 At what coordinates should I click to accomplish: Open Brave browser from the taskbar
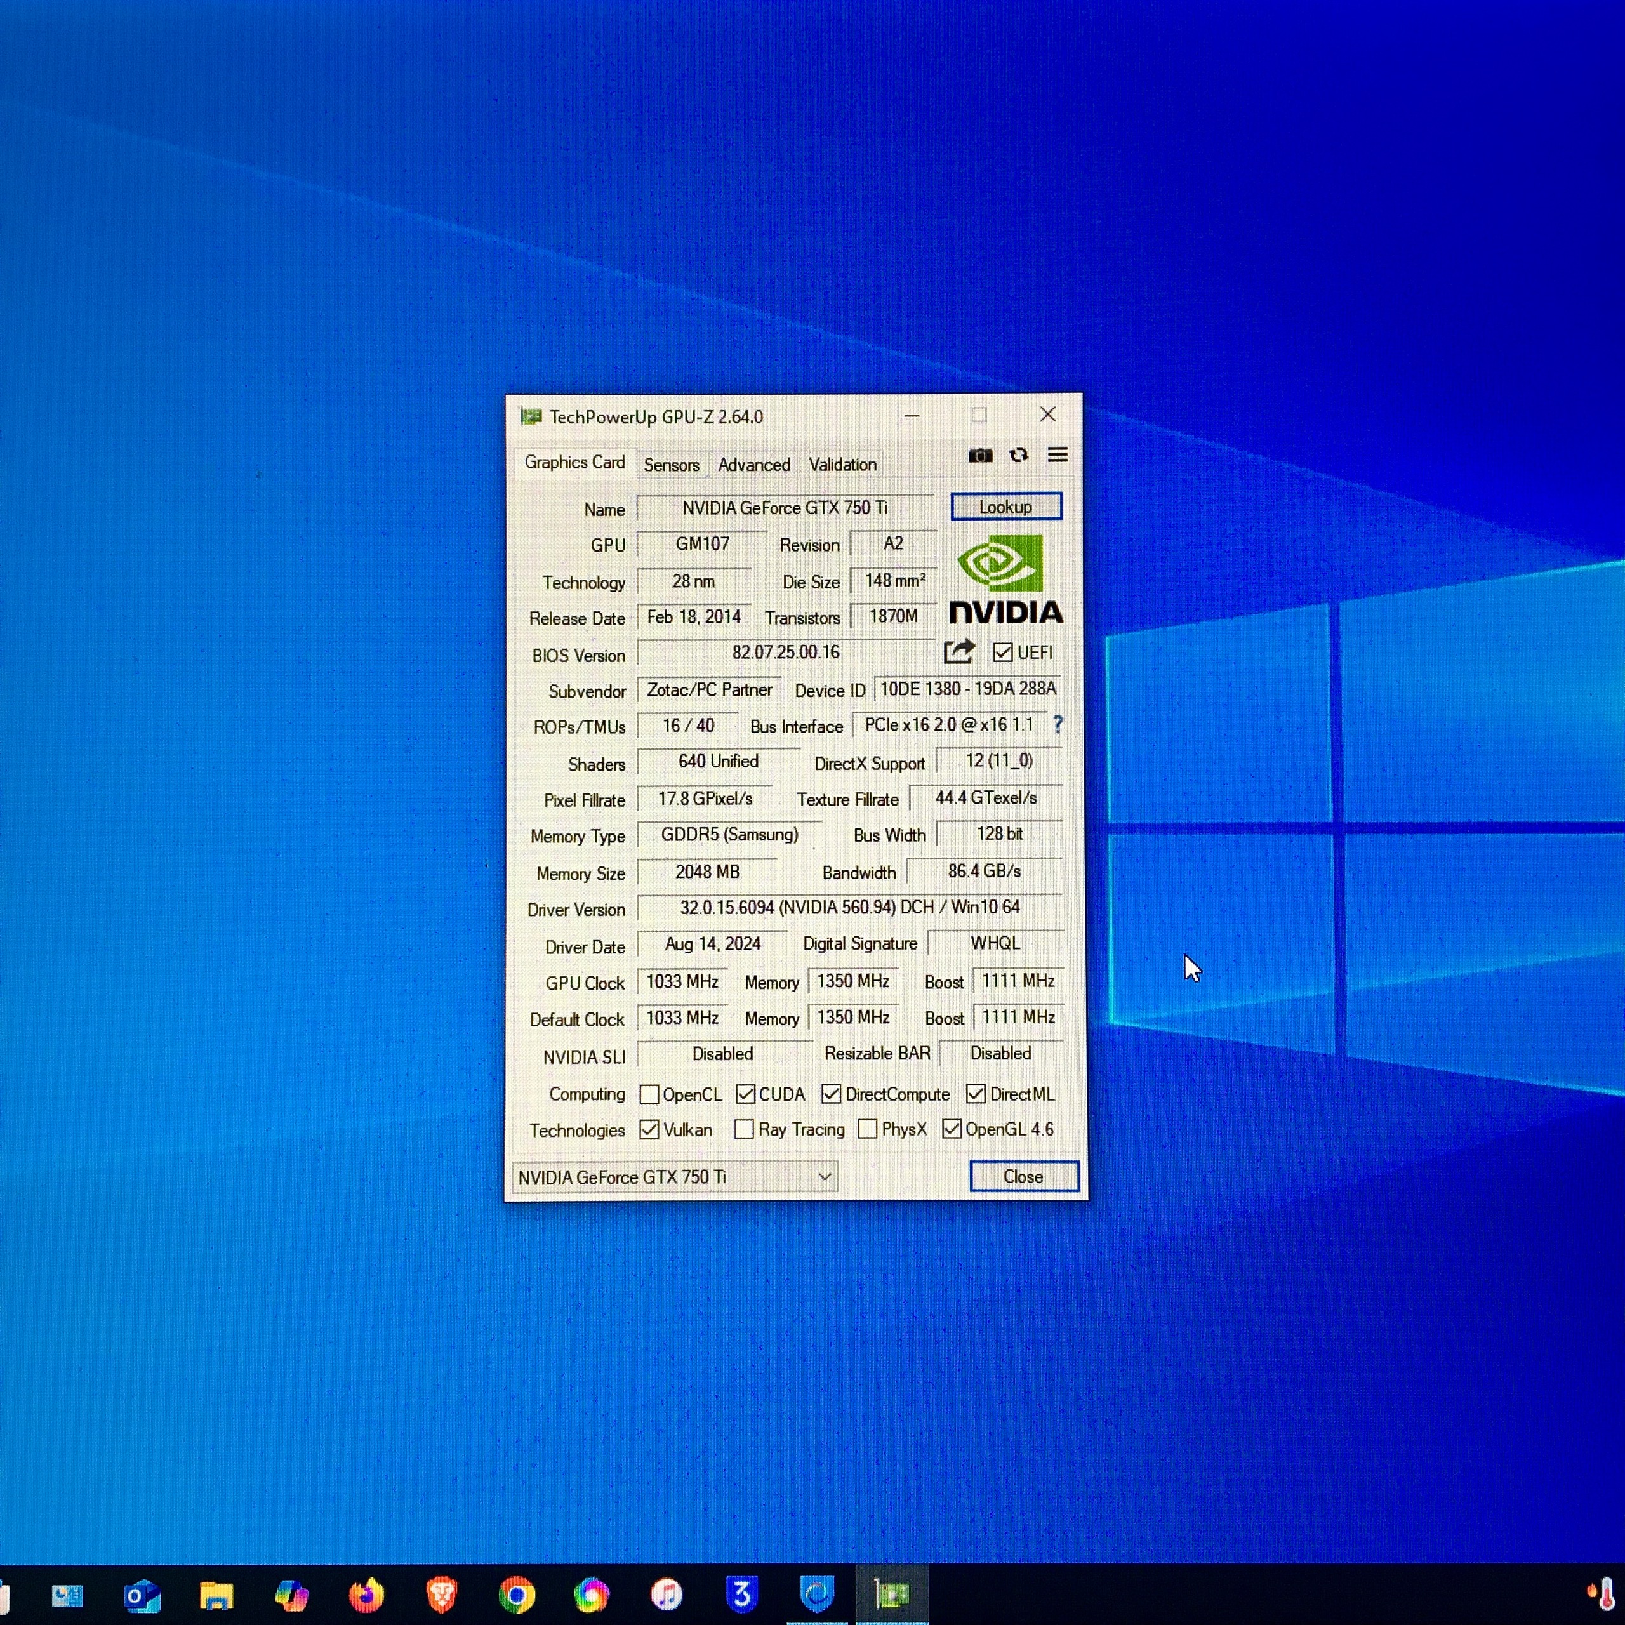[x=442, y=1595]
